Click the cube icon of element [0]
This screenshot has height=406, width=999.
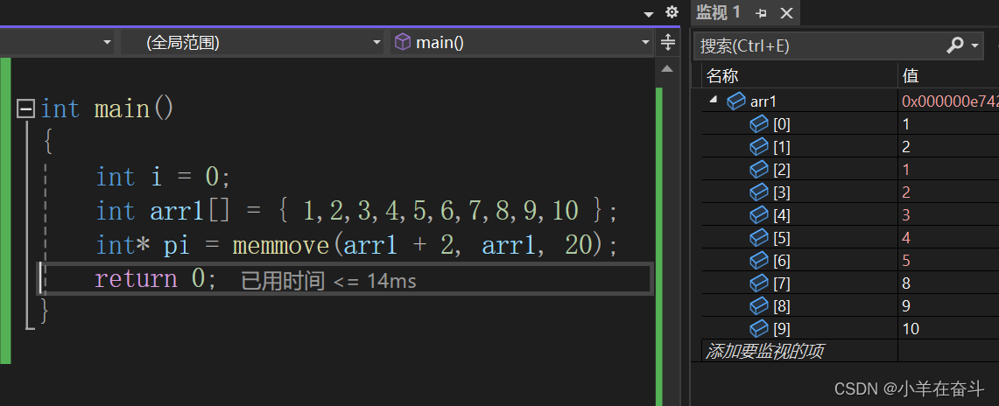[759, 124]
